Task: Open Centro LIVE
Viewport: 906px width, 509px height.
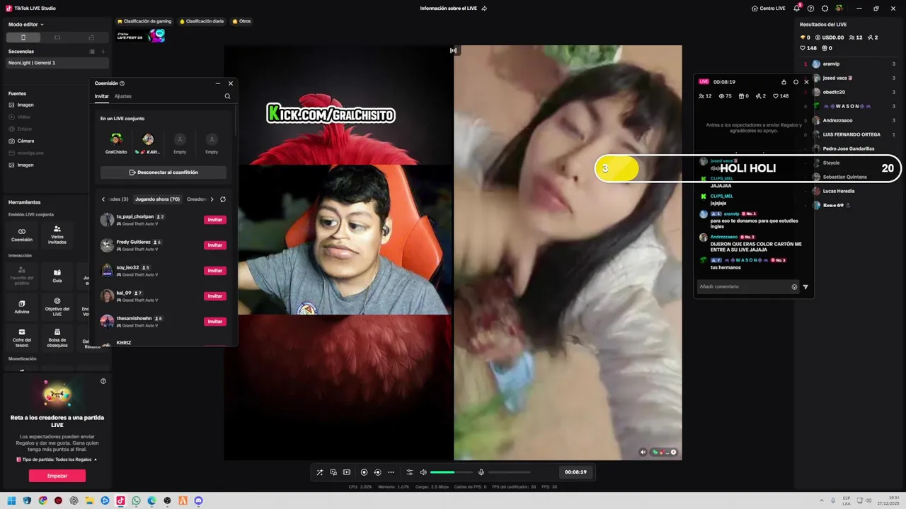Action: tap(769, 8)
